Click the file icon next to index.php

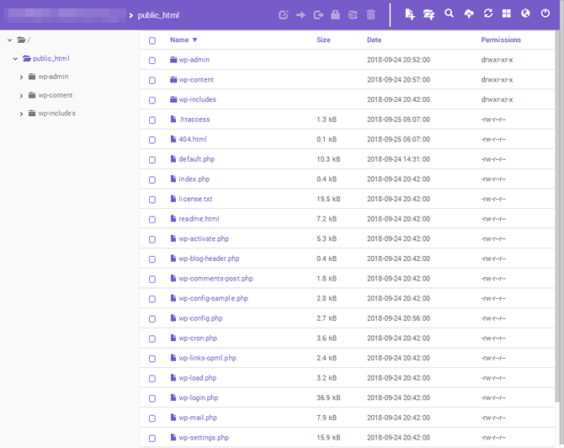coord(173,179)
